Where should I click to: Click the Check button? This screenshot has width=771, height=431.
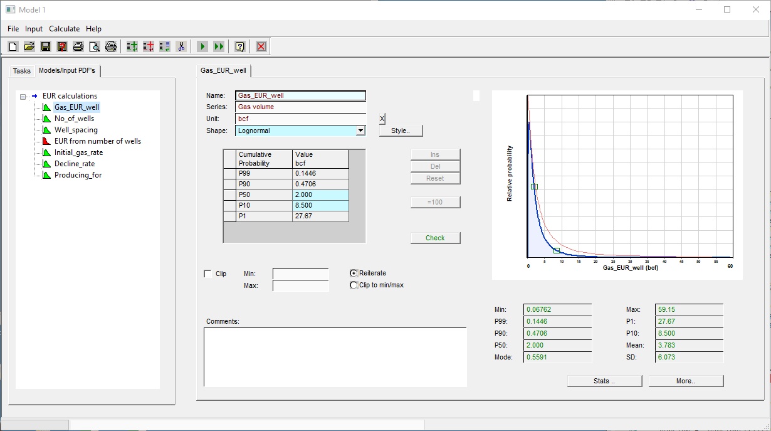[x=435, y=238]
